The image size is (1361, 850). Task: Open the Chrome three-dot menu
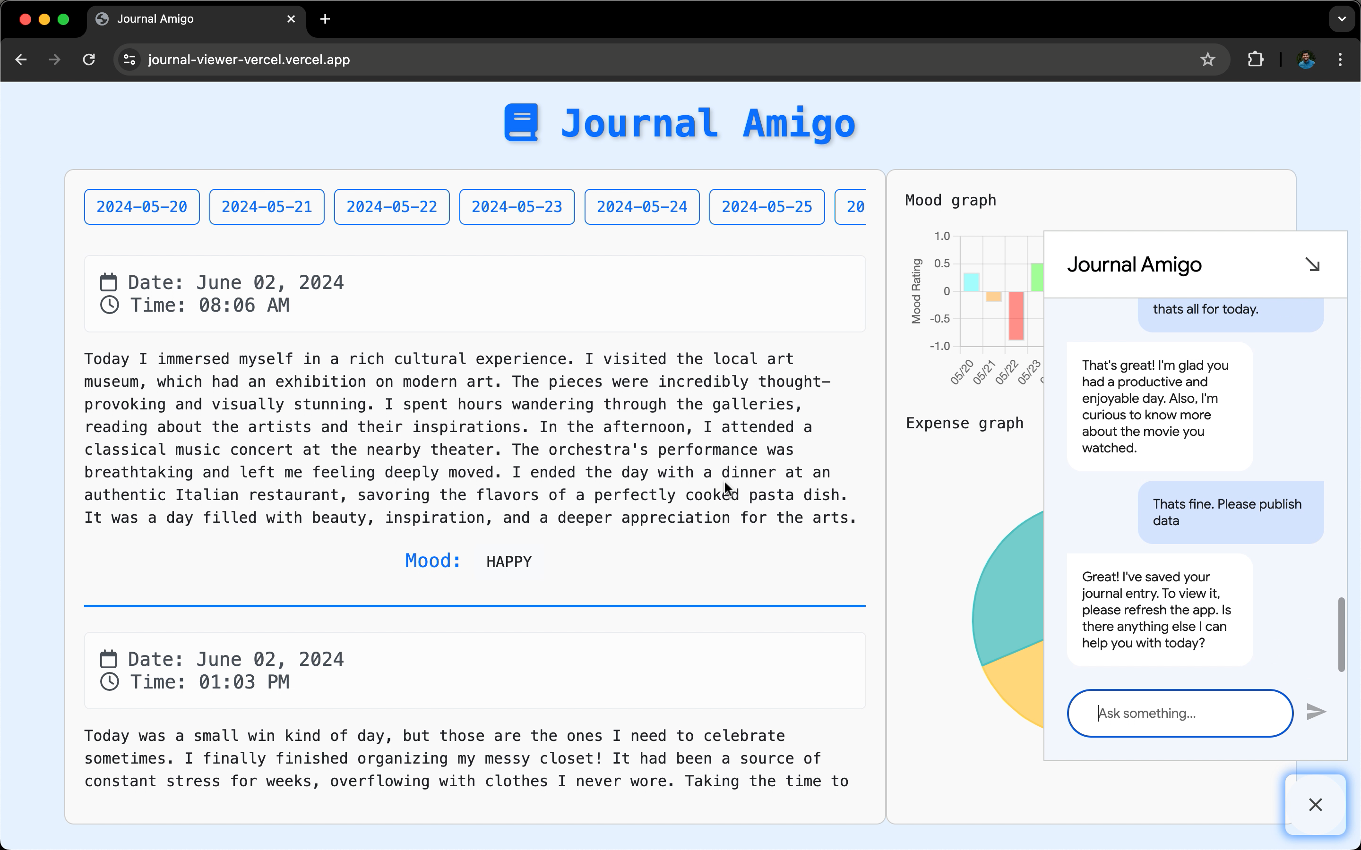point(1340,59)
